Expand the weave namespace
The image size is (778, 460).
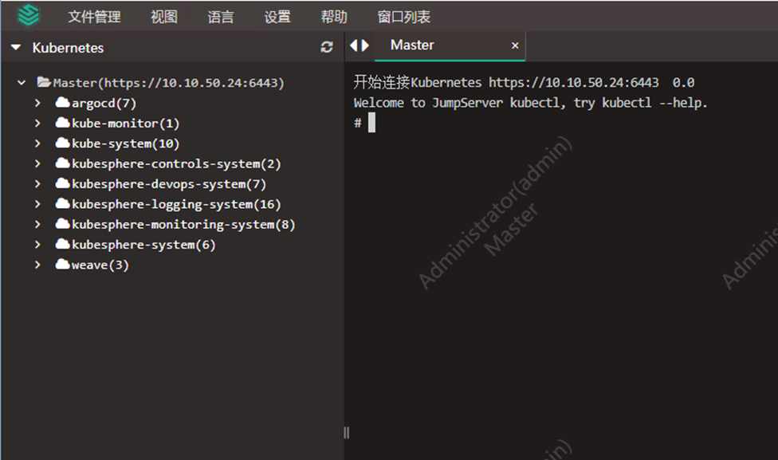(x=37, y=264)
